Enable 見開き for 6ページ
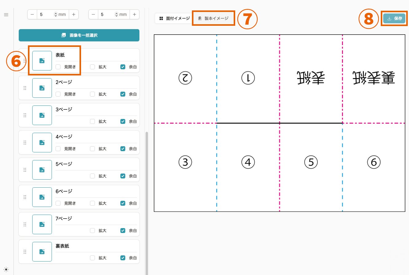This screenshot has height=275, width=409. [x=58, y=203]
